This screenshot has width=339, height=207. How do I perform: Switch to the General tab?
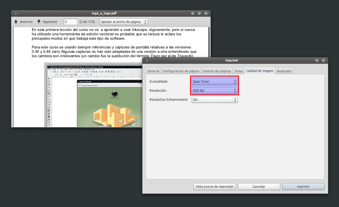153,71
